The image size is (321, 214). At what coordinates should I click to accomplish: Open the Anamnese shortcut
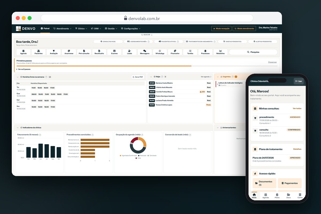(x=69, y=52)
